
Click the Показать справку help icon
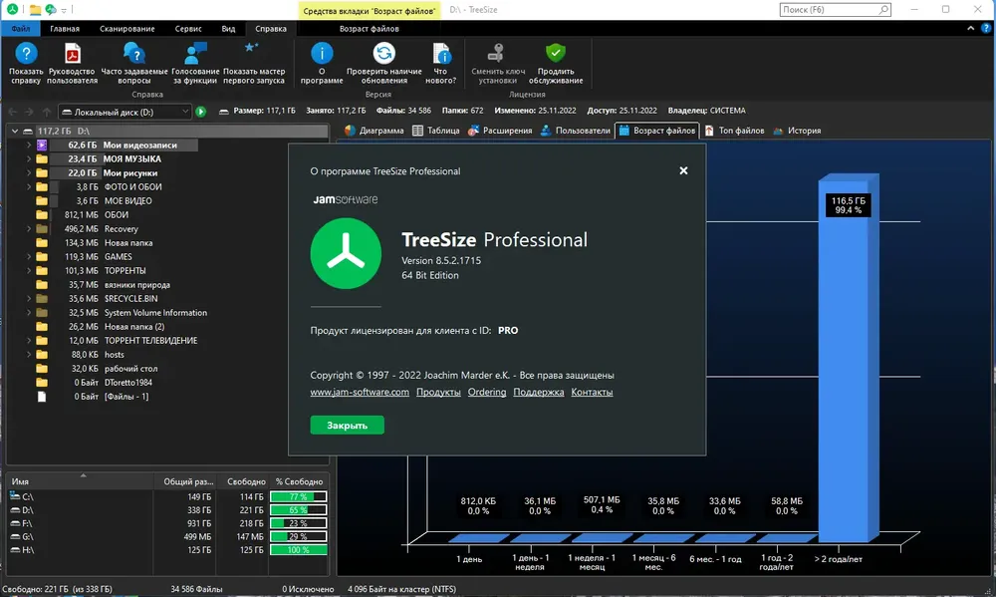click(26, 54)
